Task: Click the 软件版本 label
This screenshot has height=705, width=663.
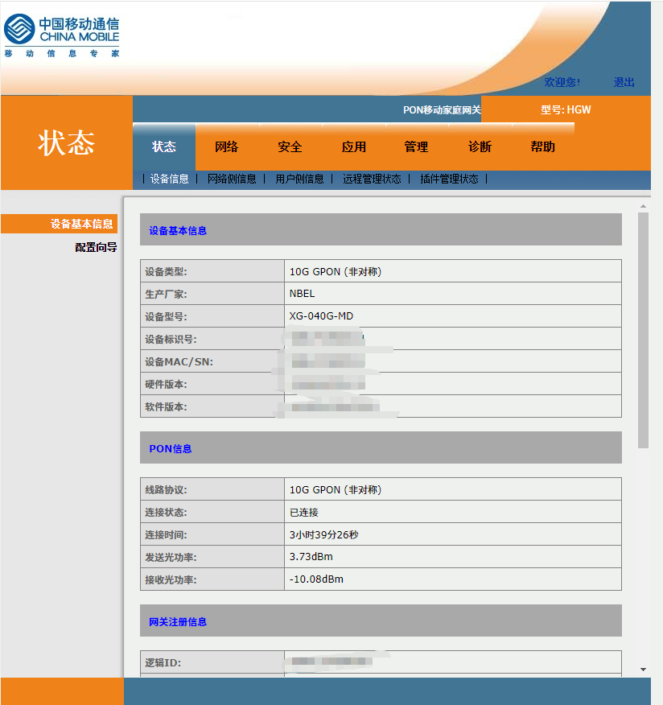Action: (166, 407)
